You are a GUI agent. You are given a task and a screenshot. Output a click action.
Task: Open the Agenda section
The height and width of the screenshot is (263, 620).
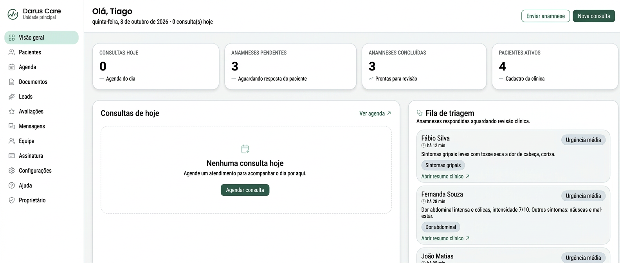pos(41,67)
